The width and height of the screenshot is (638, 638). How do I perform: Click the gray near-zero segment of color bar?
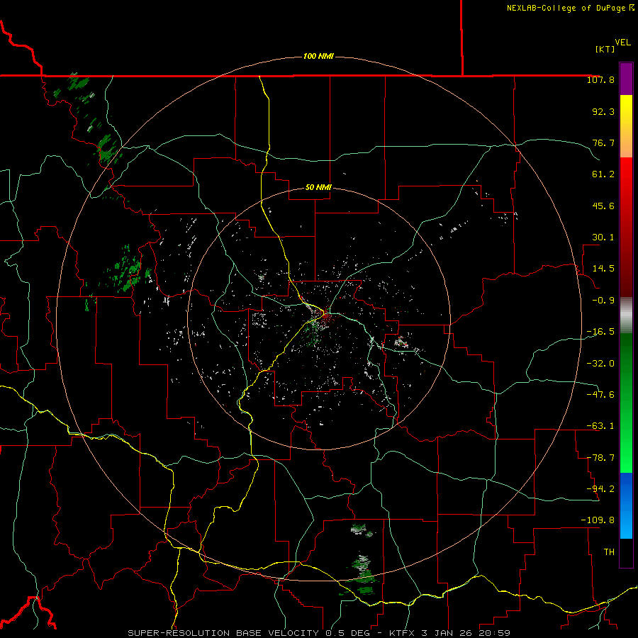[x=626, y=315]
